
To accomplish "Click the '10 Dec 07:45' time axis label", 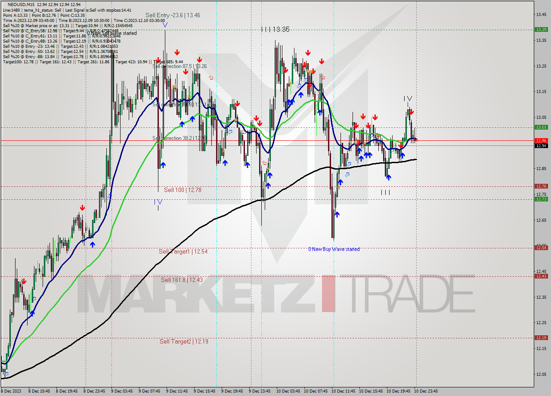I will click(316, 391).
